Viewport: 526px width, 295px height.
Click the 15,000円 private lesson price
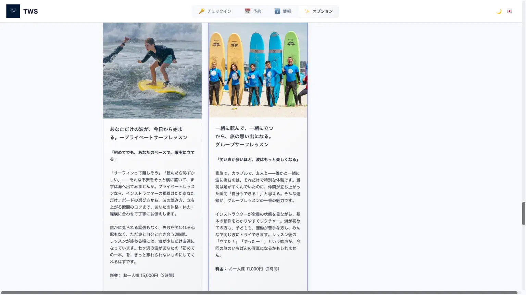coord(149,276)
